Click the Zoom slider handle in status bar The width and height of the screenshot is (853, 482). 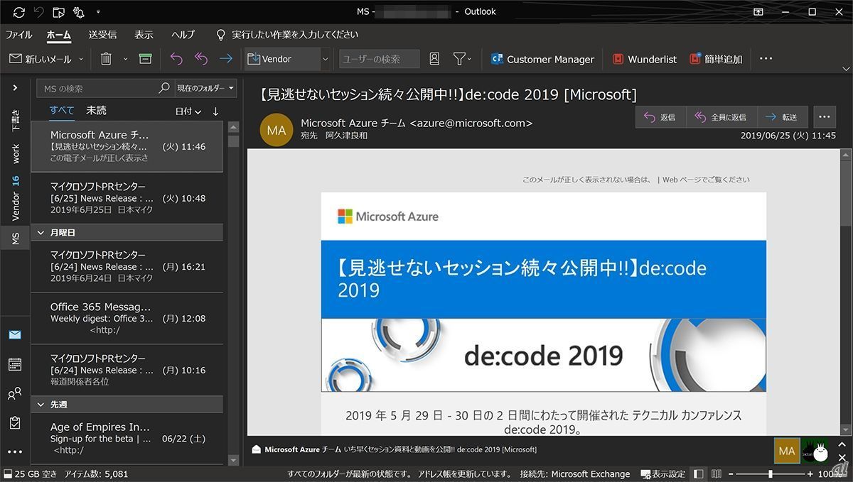point(771,473)
